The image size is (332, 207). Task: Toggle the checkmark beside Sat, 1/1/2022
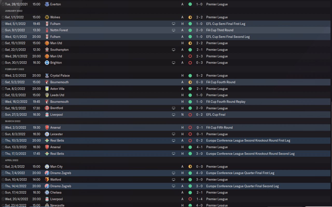[3, 17]
